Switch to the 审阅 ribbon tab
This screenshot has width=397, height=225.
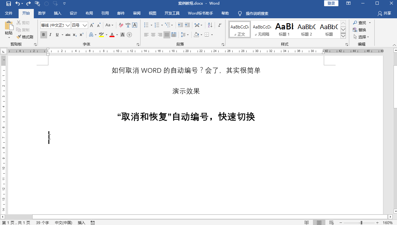(x=137, y=13)
